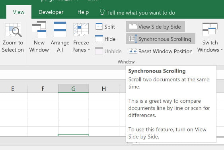
Task: Click the grayed-out Unhide button
Action: point(108,51)
